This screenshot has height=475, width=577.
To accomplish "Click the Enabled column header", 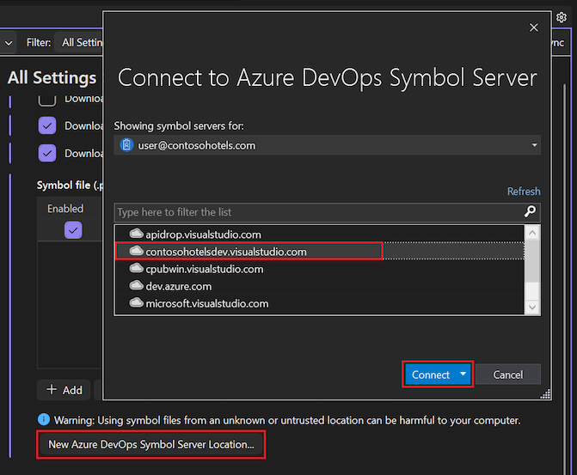I will pyautogui.click(x=65, y=209).
